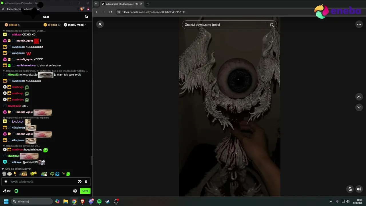Click the microphone tray icon
The height and width of the screenshot is (206, 366).
point(337,201)
